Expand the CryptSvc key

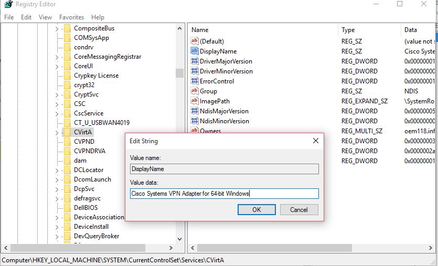[57, 95]
